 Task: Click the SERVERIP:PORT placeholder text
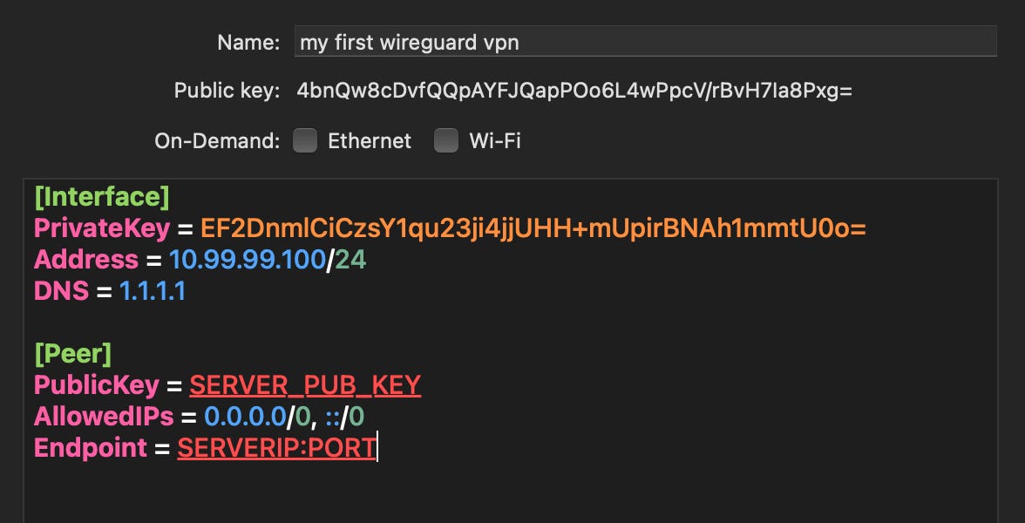coord(276,447)
